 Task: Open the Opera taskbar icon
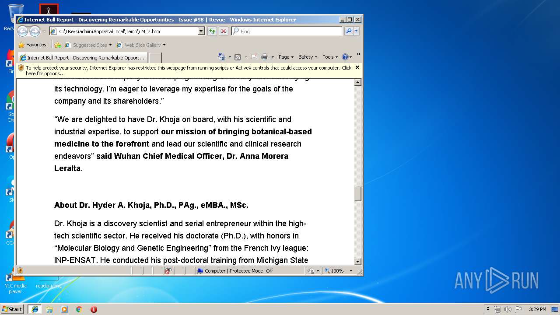click(x=94, y=309)
